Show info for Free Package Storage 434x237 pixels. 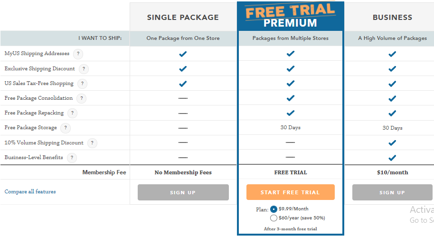pos(66,128)
